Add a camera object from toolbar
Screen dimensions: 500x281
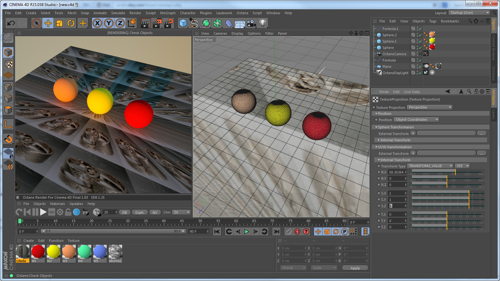251,23
